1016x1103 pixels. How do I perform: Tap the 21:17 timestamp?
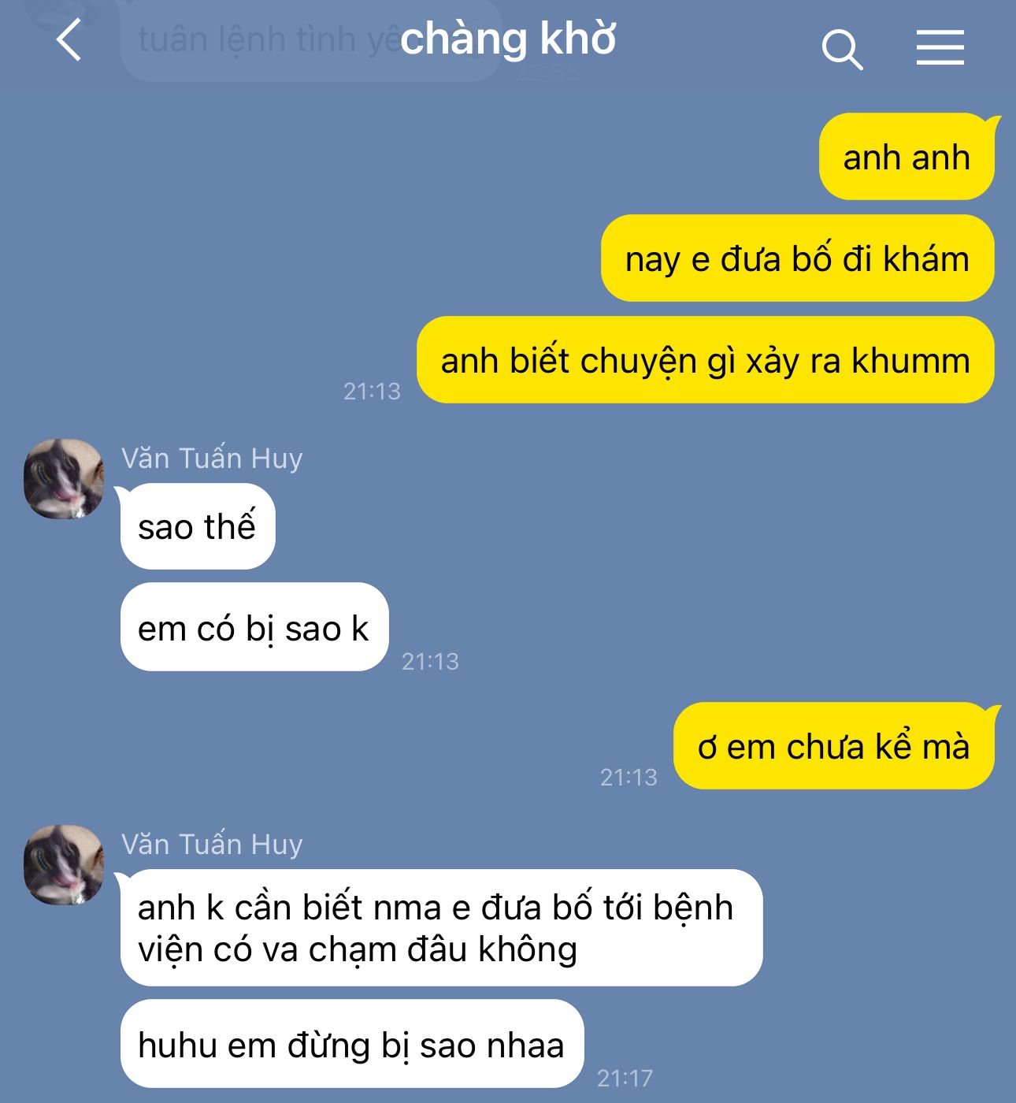pyautogui.click(x=625, y=1078)
